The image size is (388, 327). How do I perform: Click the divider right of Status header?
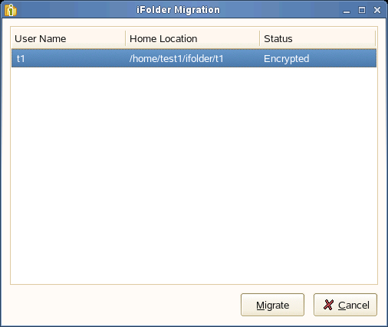(x=375, y=38)
